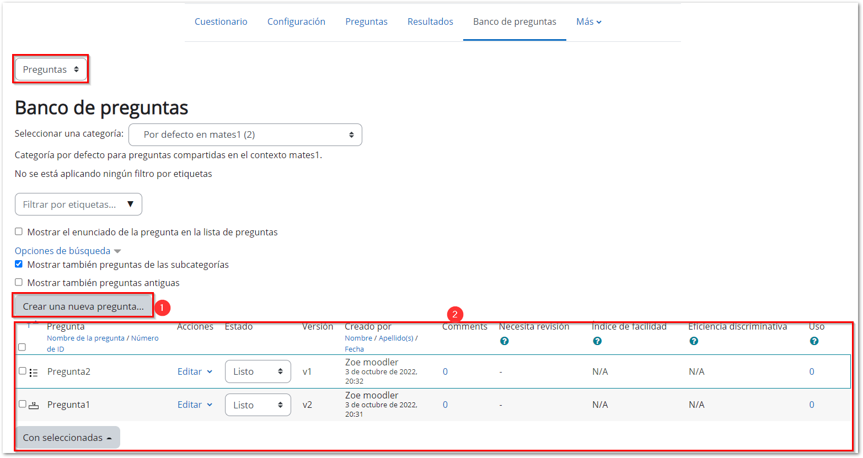Click the Pregunta2 question name
The width and height of the screenshot is (863, 458).
pos(69,371)
